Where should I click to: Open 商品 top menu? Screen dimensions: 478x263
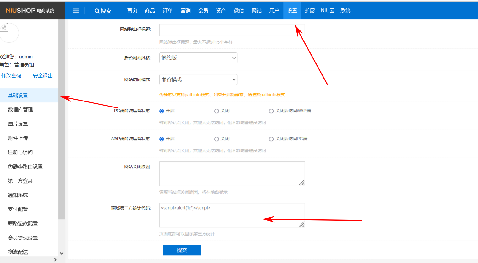tap(150, 11)
